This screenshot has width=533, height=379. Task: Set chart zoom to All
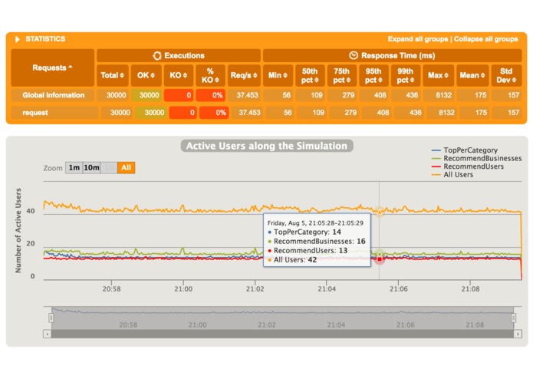(126, 167)
